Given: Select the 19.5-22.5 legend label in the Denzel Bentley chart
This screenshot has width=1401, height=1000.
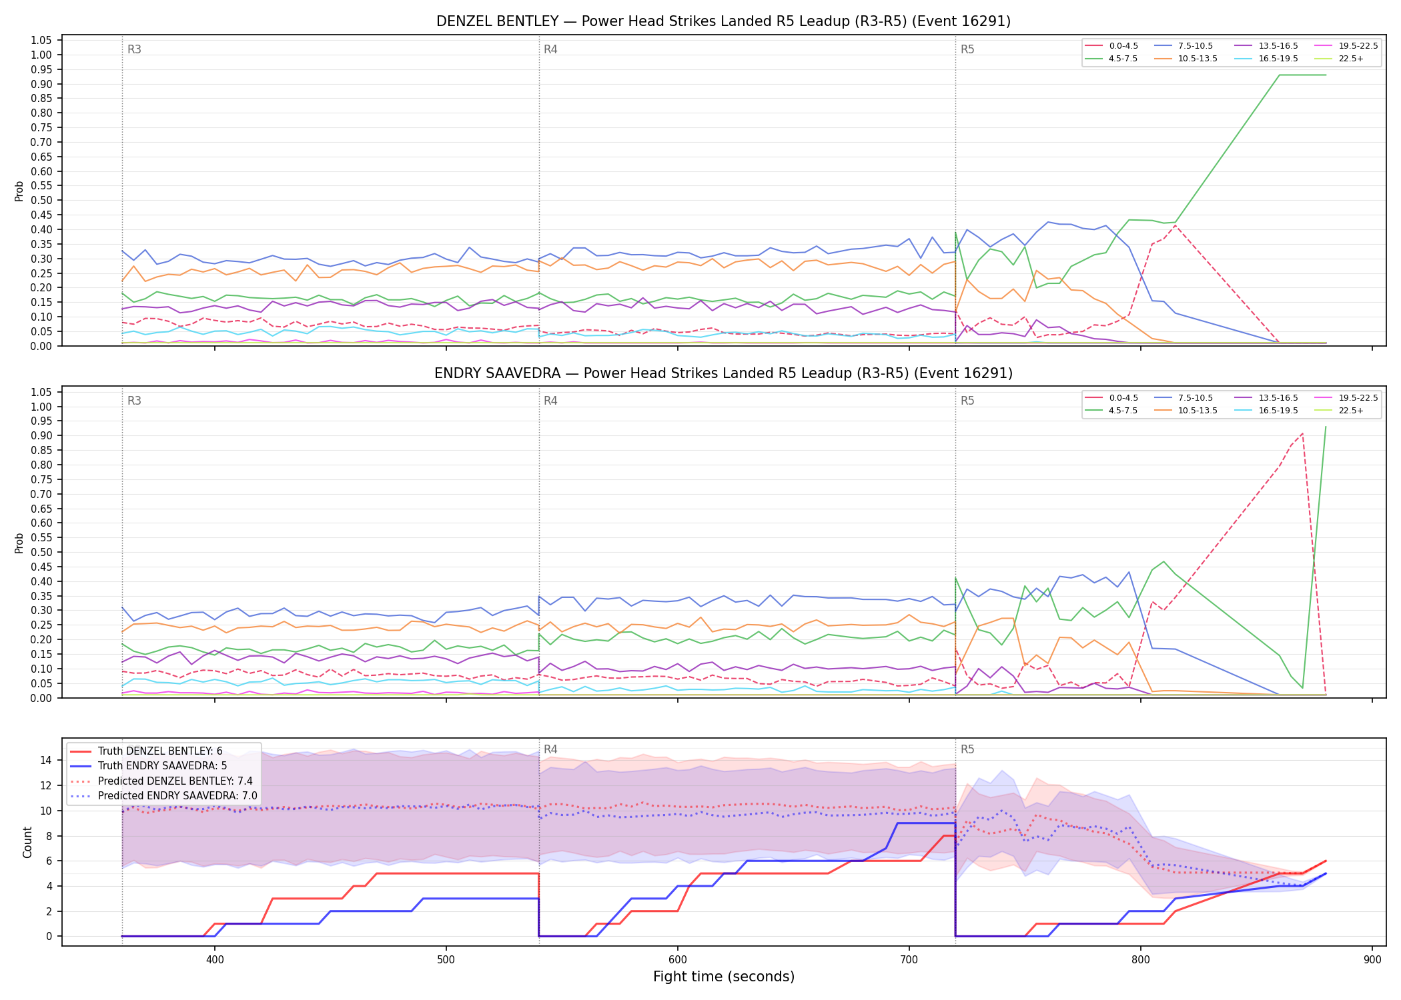Looking at the screenshot, I should (1358, 46).
